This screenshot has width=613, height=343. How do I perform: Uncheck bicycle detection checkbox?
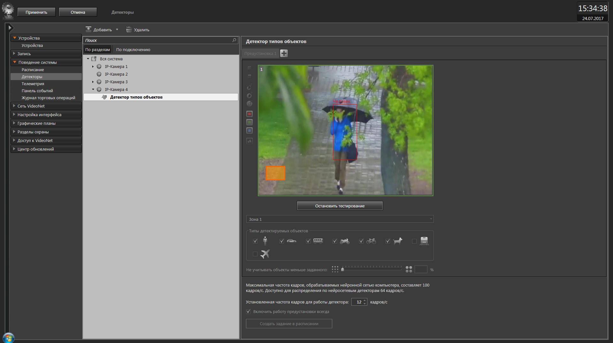click(361, 241)
